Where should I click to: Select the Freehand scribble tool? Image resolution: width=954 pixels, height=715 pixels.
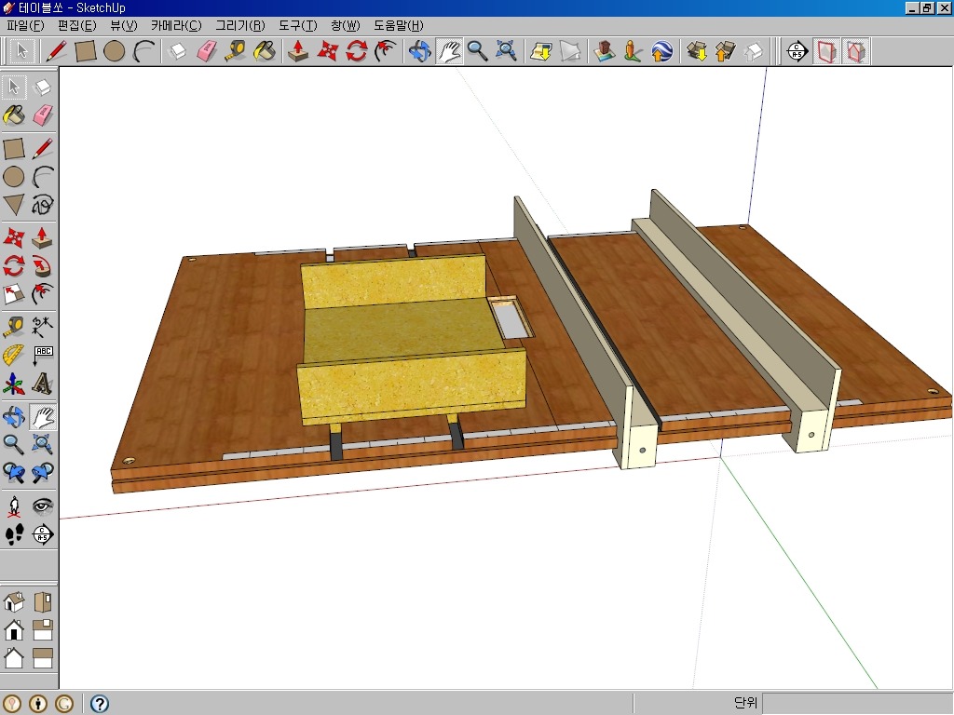coord(42,204)
